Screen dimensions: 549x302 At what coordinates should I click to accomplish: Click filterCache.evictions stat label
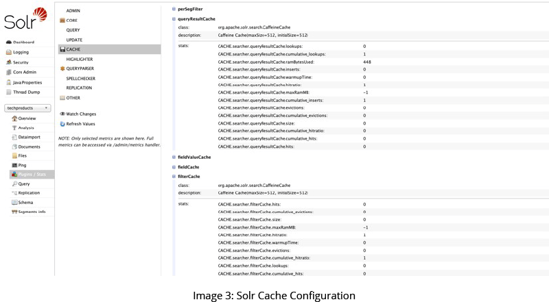tap(254, 251)
